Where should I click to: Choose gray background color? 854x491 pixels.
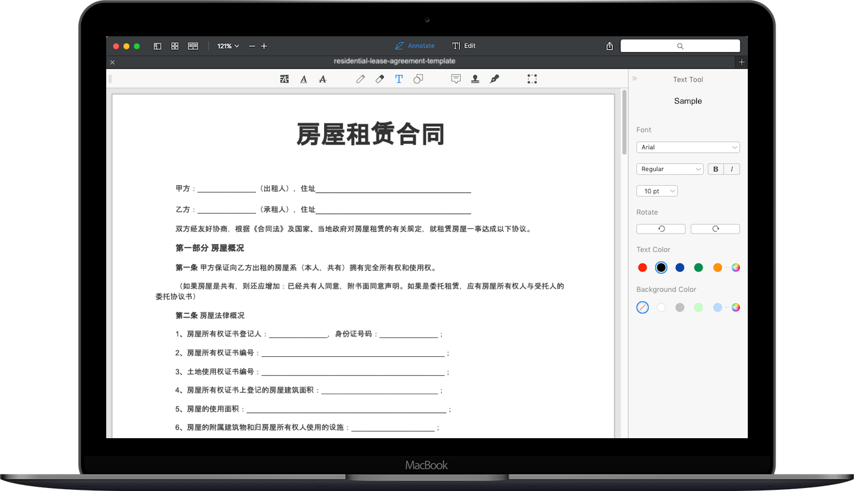coord(680,308)
